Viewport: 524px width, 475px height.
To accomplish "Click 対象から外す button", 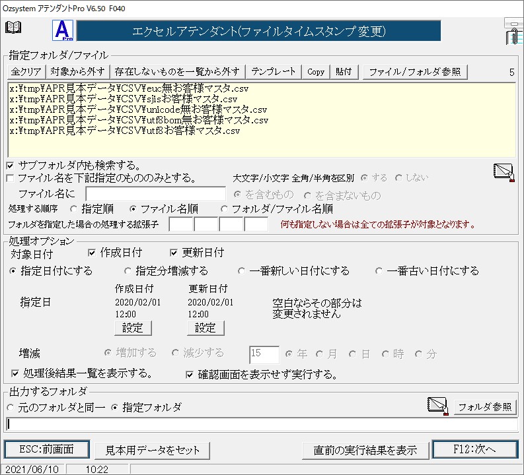I will click(x=77, y=72).
